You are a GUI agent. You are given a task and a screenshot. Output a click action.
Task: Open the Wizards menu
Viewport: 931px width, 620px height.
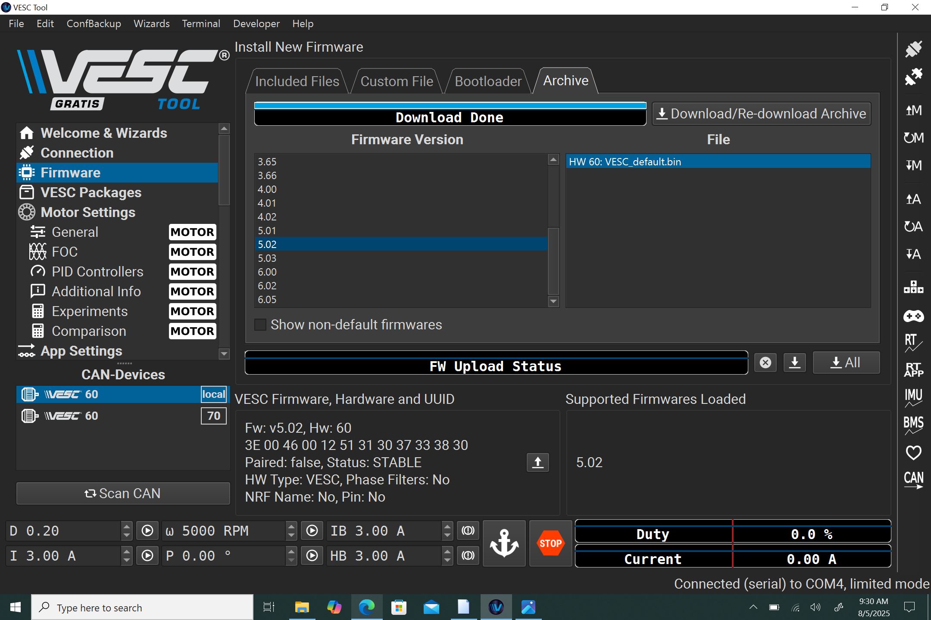coord(151,24)
